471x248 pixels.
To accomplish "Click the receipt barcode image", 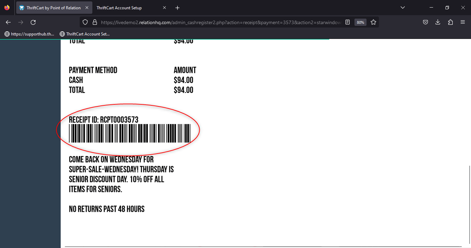I will click(130, 134).
